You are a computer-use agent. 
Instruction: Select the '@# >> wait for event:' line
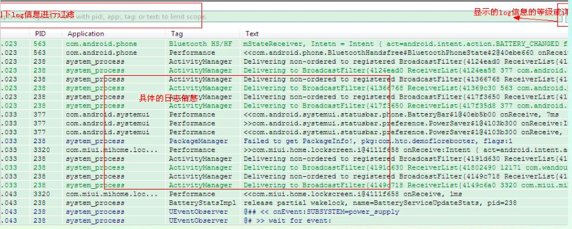click(288, 221)
